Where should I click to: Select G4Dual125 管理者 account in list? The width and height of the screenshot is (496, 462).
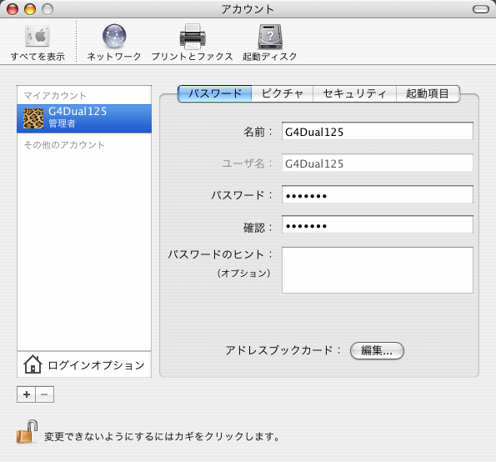point(84,118)
